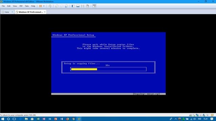The image size is (216, 121).
Task: Launch Excel from the taskbar
Action: [x=38, y=119]
